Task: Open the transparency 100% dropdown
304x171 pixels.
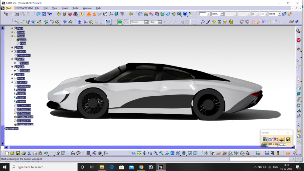Action: 222,14
